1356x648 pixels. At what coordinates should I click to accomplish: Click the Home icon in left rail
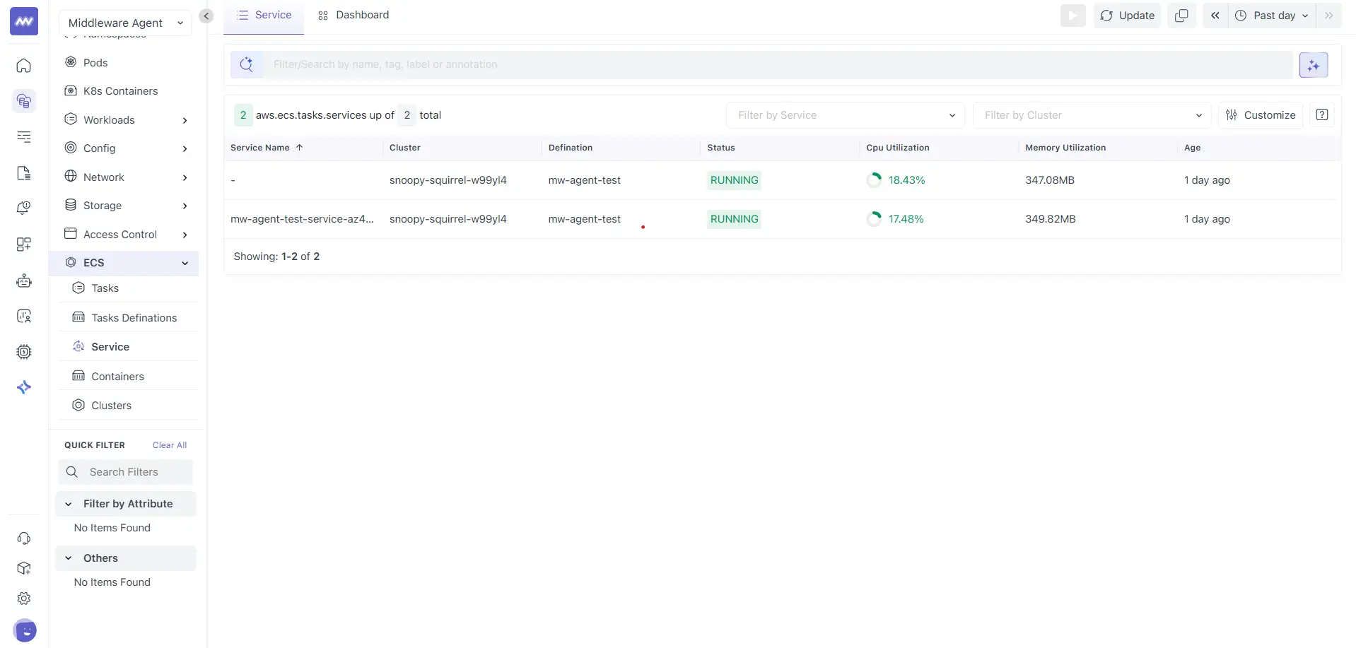pyautogui.click(x=24, y=66)
